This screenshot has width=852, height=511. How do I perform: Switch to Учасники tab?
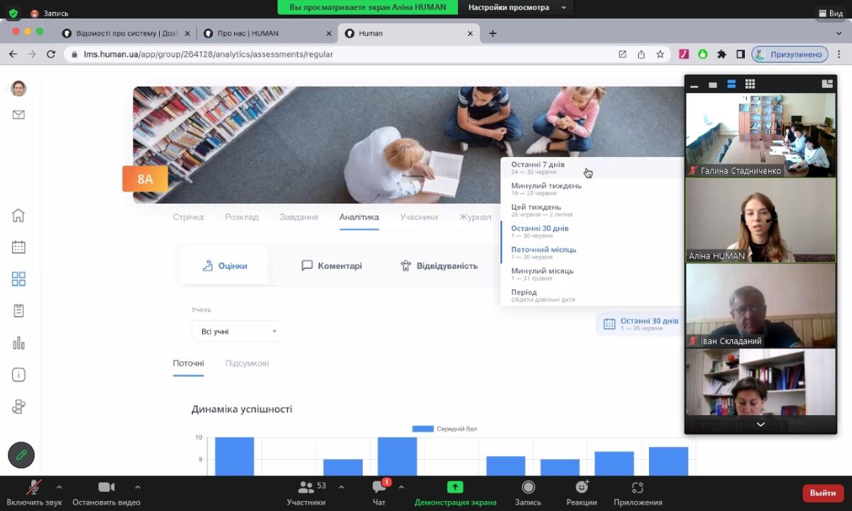[419, 217]
